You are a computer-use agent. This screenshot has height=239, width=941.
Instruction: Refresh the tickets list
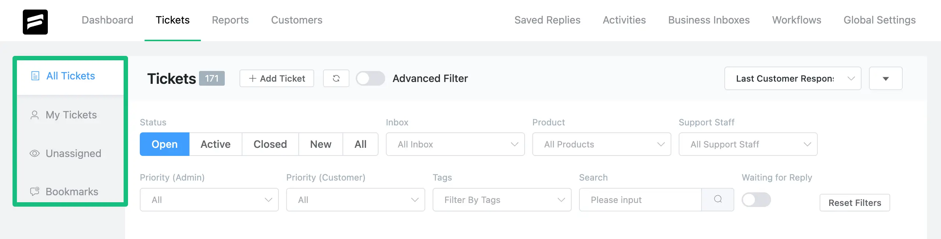tap(336, 78)
